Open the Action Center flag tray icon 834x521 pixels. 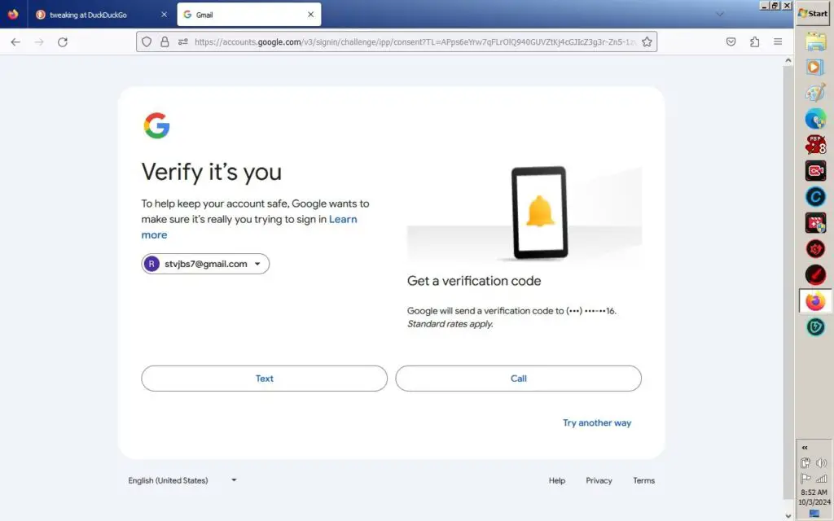pyautogui.click(x=805, y=479)
